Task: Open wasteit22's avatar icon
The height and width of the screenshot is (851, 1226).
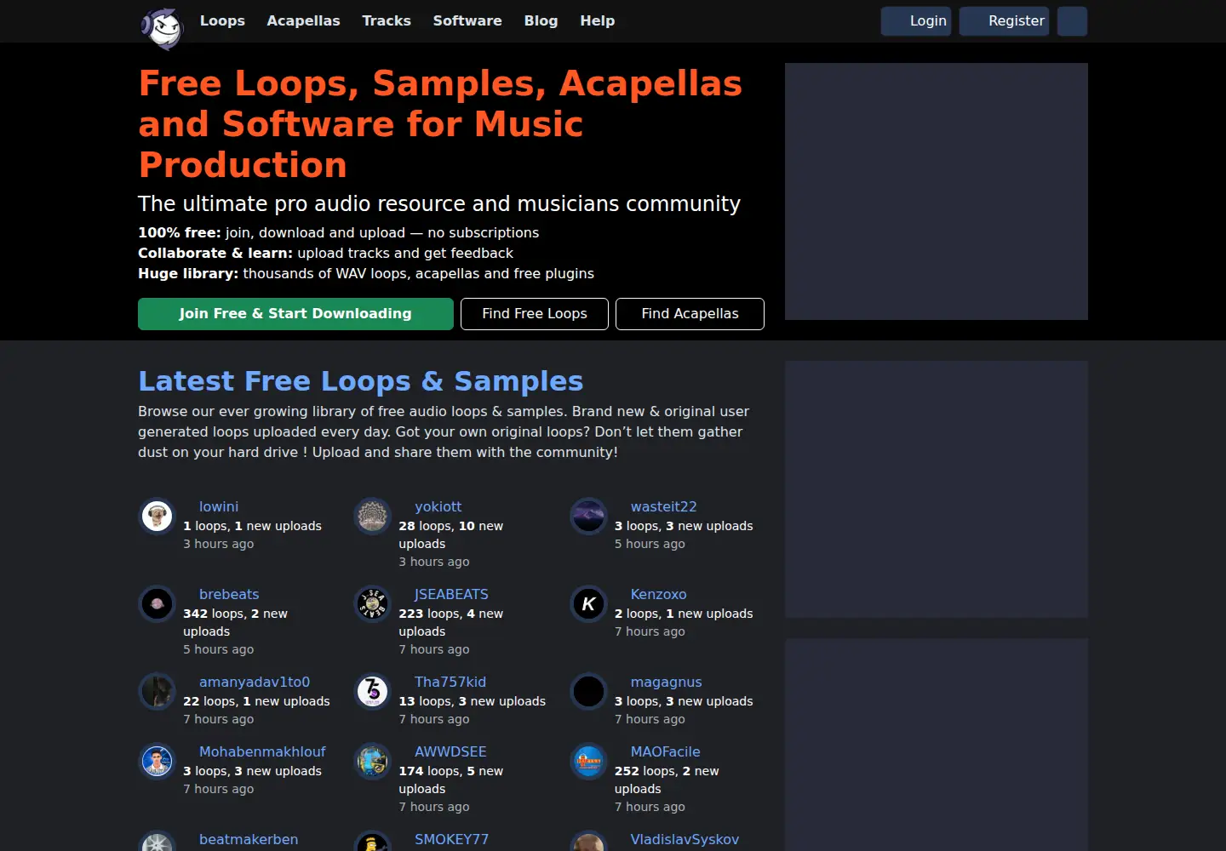Action: [588, 516]
